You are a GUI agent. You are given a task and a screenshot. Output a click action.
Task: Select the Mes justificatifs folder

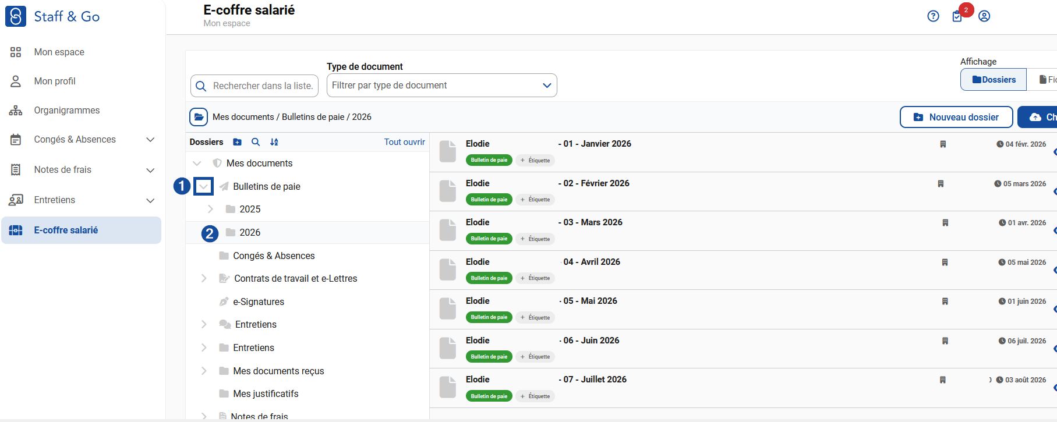[x=266, y=394]
